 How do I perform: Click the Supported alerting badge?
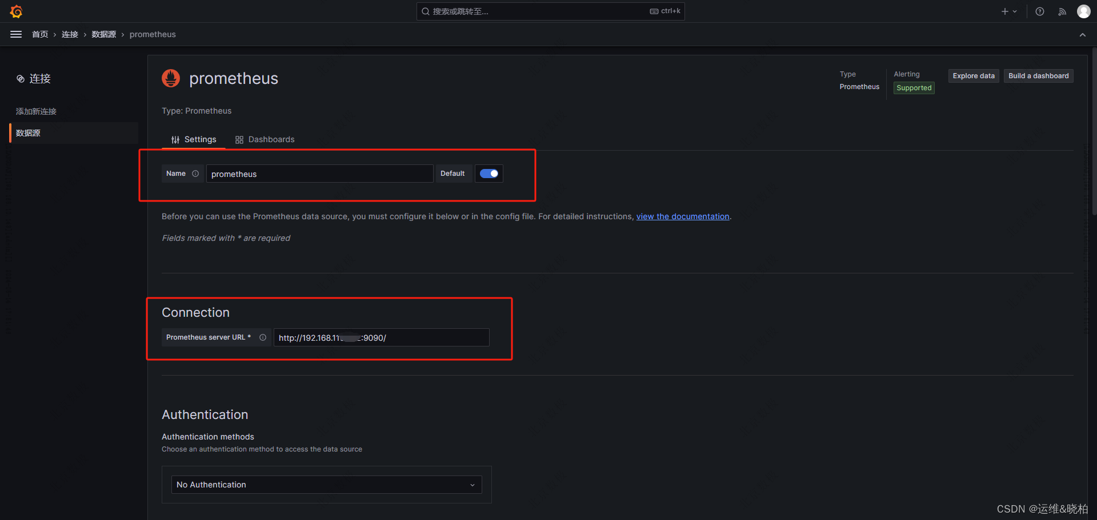click(x=914, y=88)
